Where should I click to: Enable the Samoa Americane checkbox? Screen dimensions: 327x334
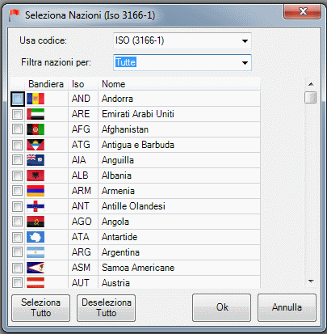18,268
